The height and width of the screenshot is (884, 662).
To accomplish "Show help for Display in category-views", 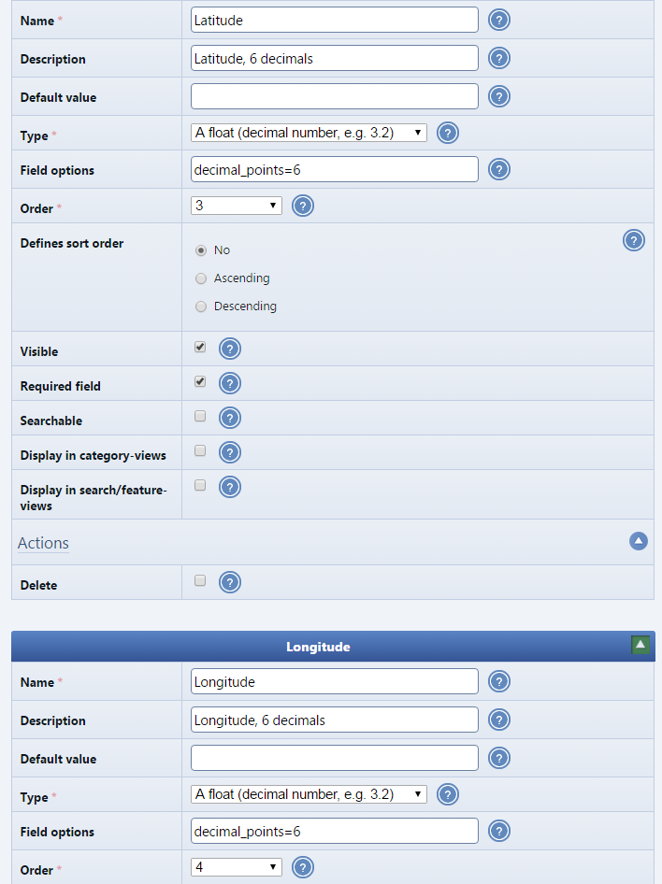I will 230,453.
